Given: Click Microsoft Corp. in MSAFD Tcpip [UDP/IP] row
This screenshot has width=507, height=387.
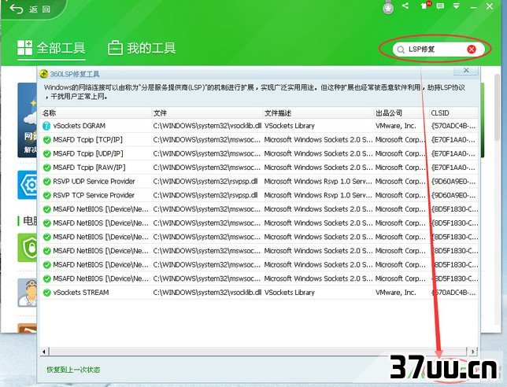Looking at the screenshot, I should click(x=400, y=153).
